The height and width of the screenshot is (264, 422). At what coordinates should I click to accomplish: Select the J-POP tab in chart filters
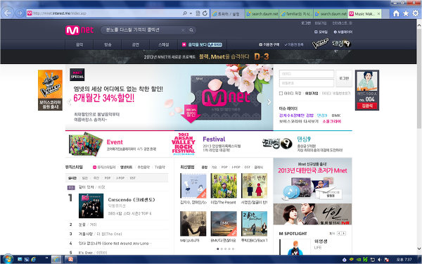pyautogui.click(x=120, y=178)
